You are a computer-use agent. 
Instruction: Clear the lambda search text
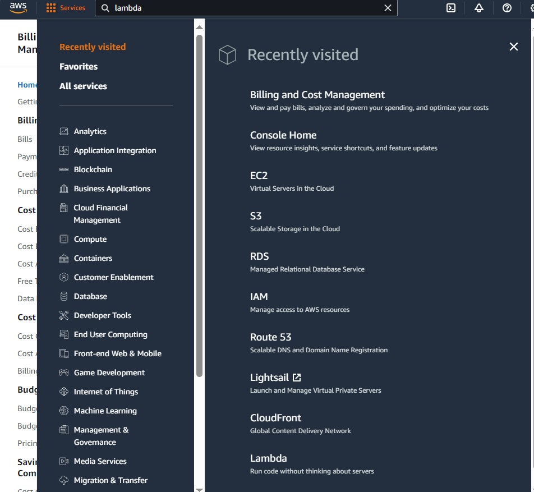(388, 8)
